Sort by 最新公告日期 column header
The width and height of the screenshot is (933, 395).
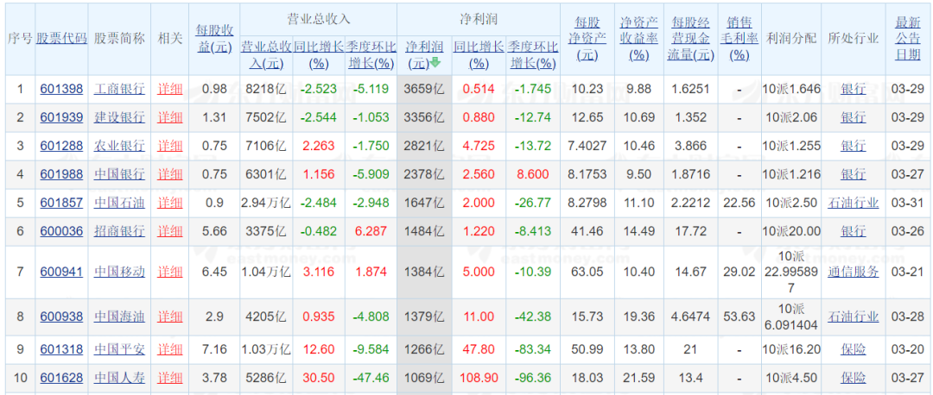[x=908, y=39]
